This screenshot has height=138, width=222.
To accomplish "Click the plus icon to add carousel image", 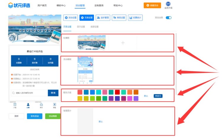I will pos(123,43).
